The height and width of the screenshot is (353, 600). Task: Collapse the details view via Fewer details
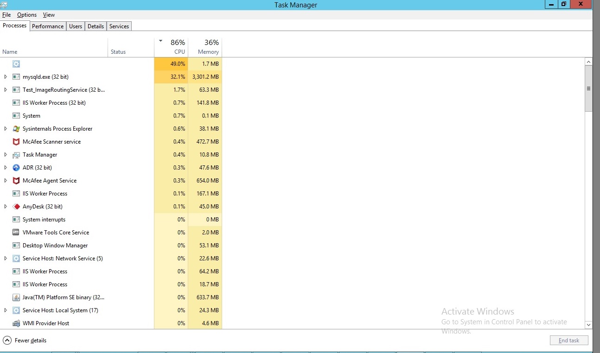tap(25, 340)
